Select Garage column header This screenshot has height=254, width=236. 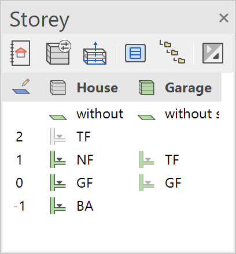coord(188,88)
